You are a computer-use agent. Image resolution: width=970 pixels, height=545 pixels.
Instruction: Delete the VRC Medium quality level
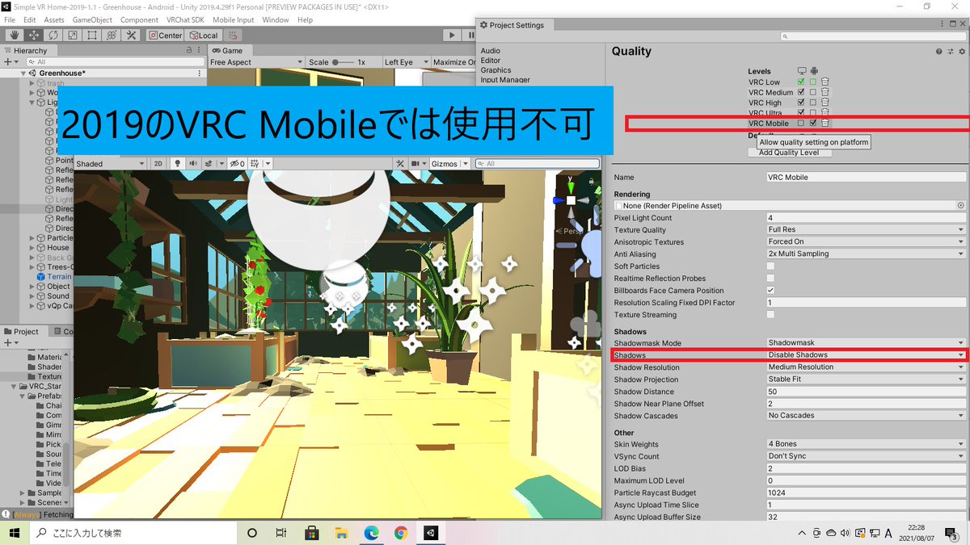point(825,92)
